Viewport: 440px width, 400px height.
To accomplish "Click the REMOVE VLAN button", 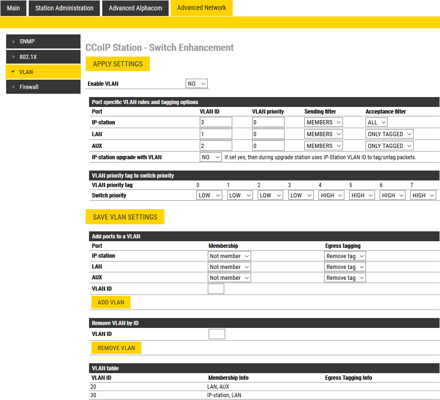I will [116, 348].
